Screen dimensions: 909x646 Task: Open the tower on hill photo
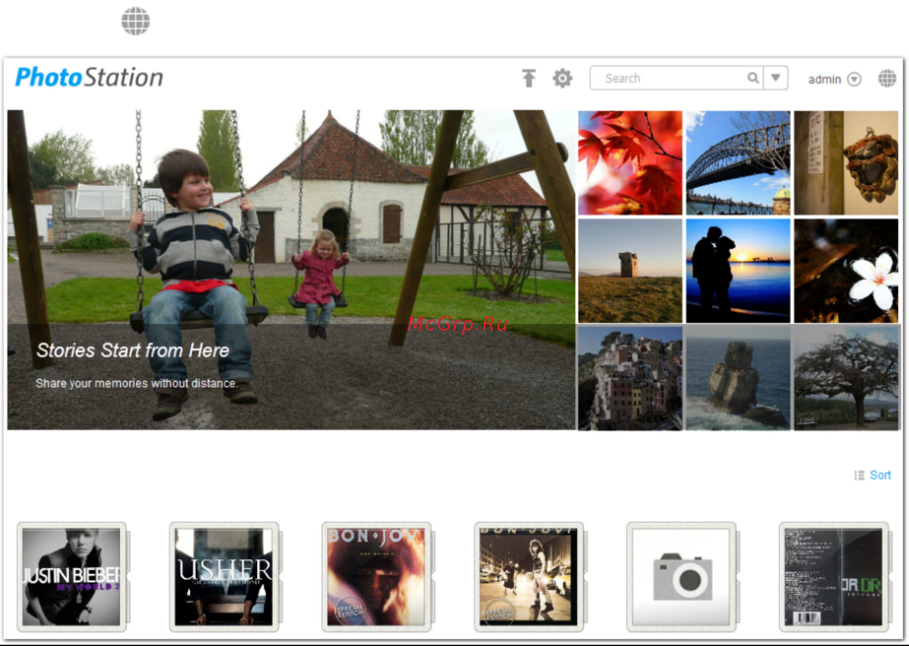pyautogui.click(x=630, y=271)
